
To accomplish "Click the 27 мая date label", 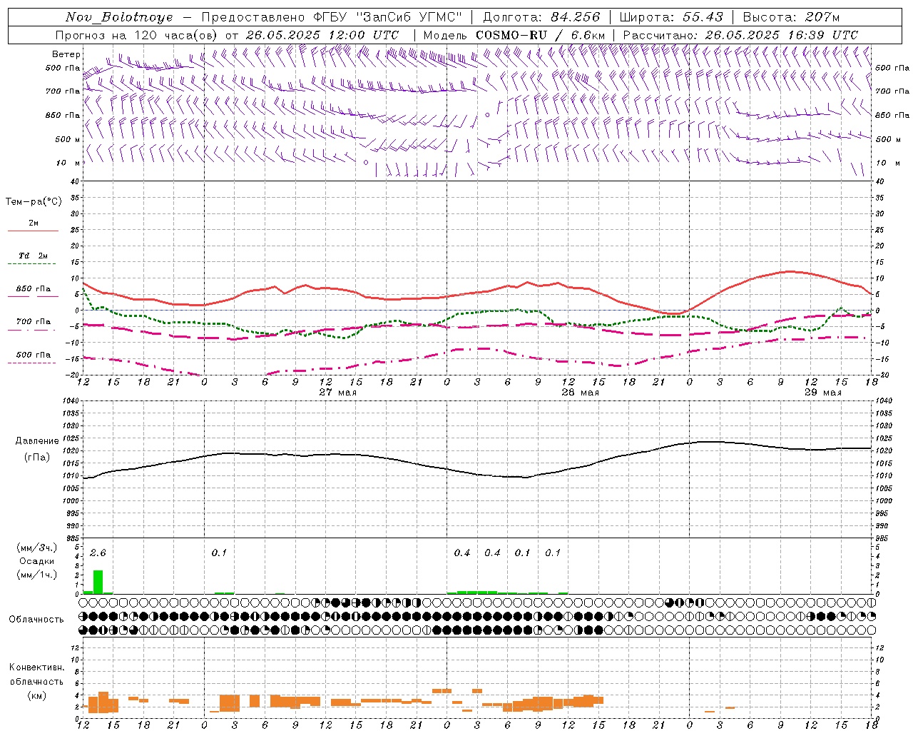I will tap(337, 393).
